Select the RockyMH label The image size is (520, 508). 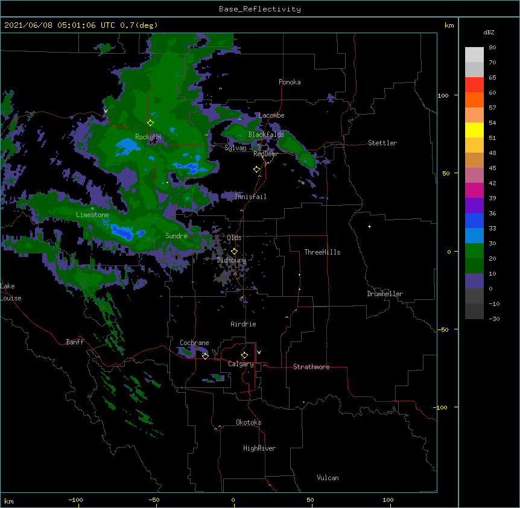click(148, 137)
